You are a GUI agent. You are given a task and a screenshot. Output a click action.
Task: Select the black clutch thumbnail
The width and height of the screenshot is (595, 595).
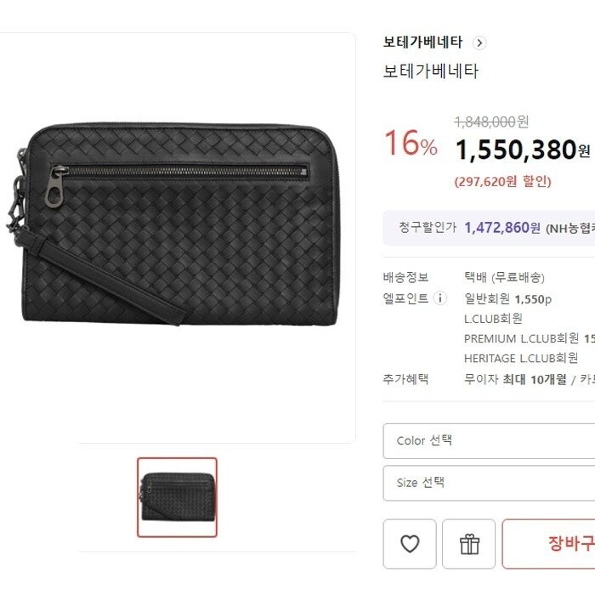[177, 497]
